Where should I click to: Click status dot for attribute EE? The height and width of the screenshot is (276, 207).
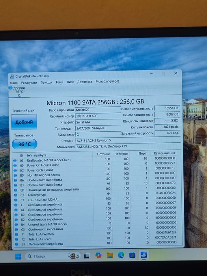point(16,205)
